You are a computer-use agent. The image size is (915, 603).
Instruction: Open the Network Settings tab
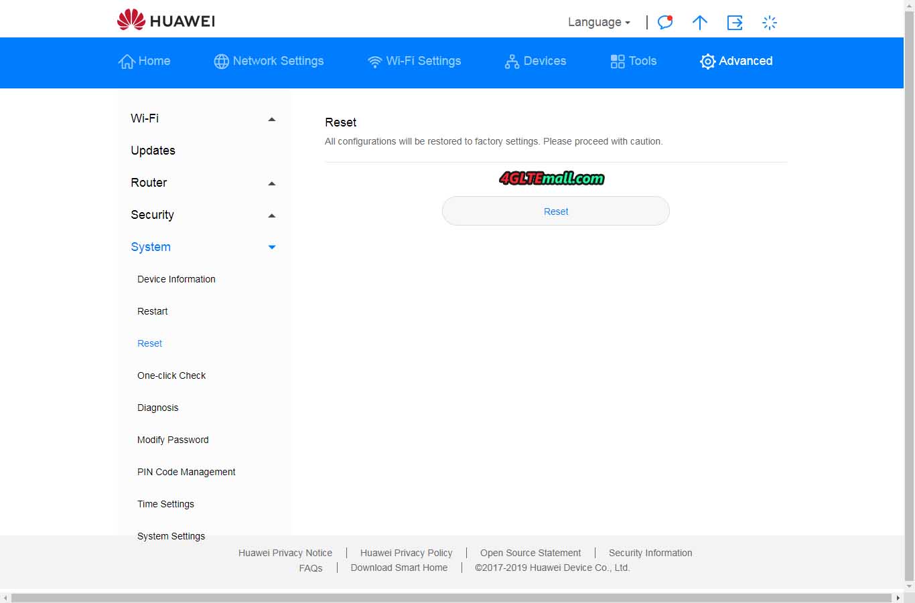point(269,61)
